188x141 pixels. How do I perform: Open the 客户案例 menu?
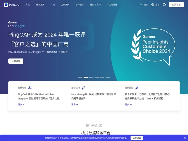(65, 5)
